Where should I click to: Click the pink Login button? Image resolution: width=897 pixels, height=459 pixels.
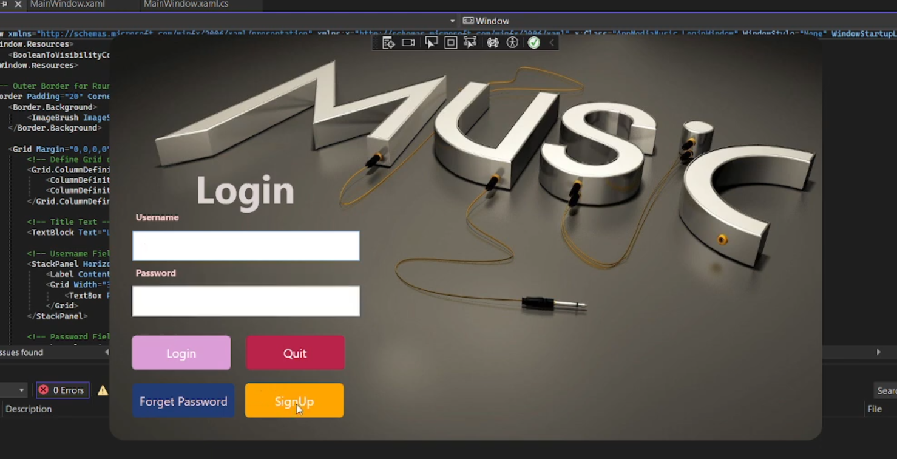[x=181, y=353]
